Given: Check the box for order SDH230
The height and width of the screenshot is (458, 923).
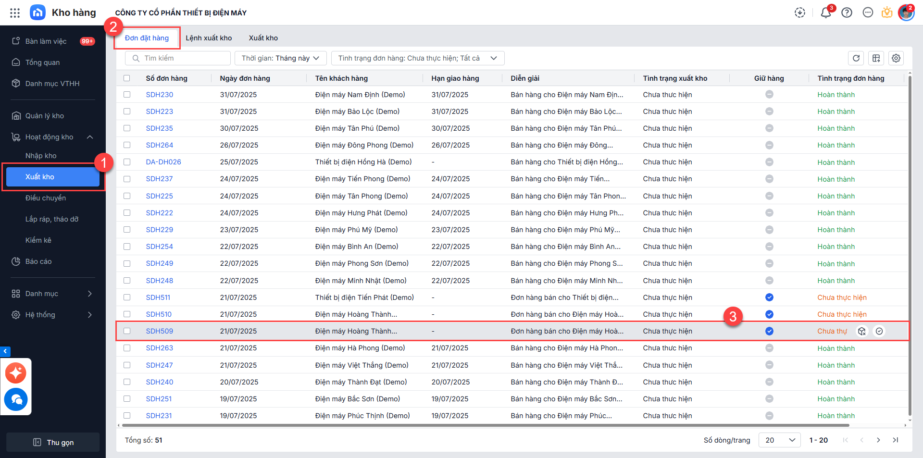Looking at the screenshot, I should tap(127, 95).
